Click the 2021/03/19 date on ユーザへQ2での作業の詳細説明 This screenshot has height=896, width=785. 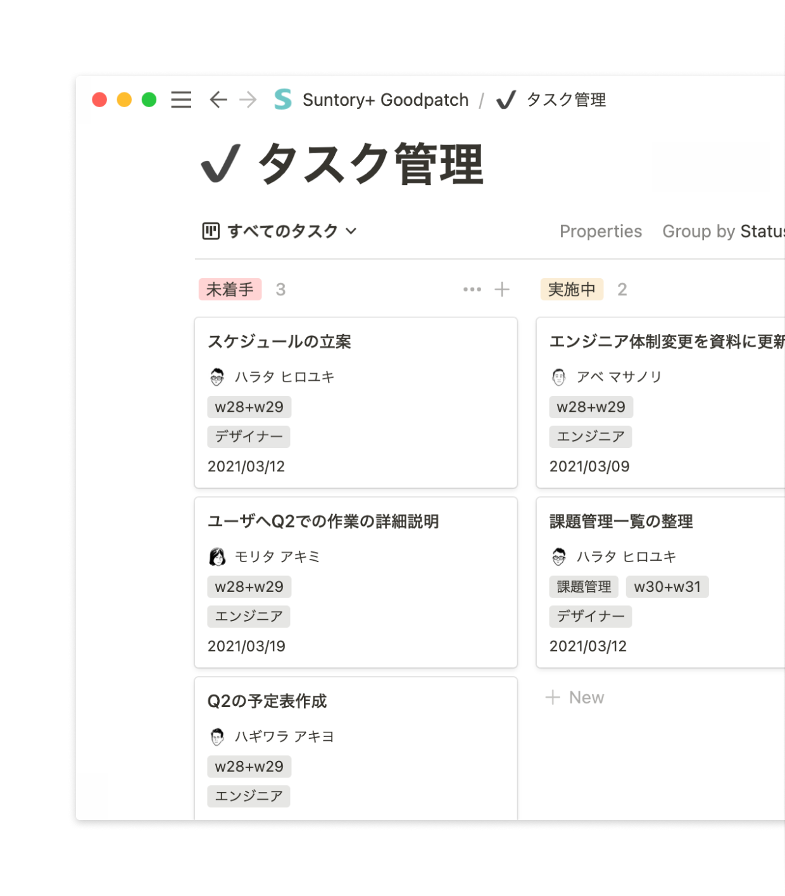point(246,646)
